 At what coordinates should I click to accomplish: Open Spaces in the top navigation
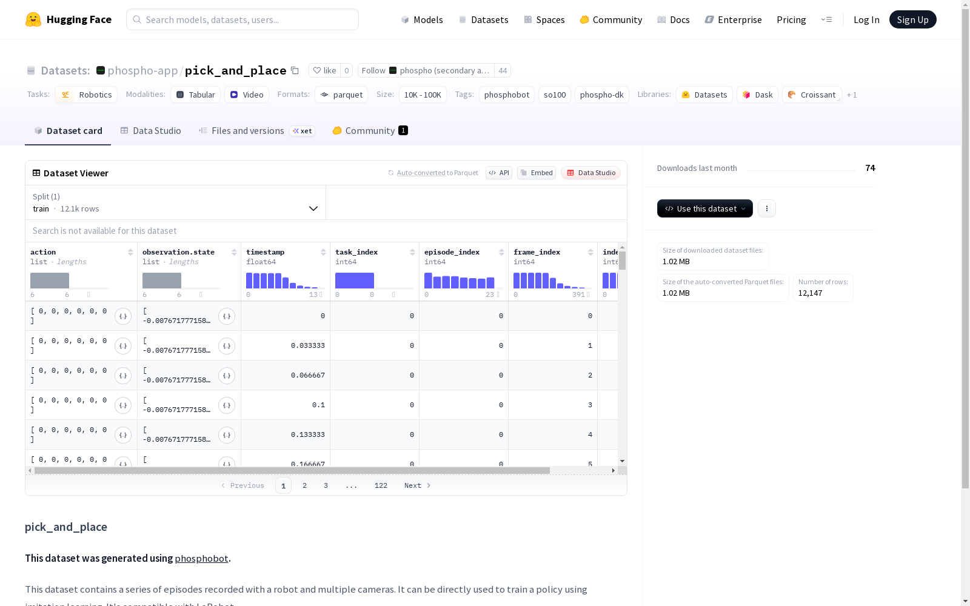pos(544,19)
